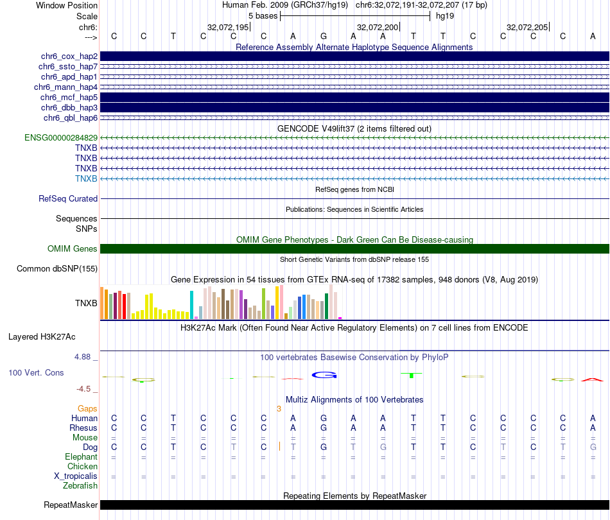Click the dark green OMIM Genes bar

(x=354, y=249)
